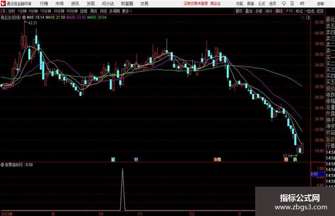Click the MA60: 30.04 indicator label
The image size is (335, 216).
pyautogui.click(x=97, y=17)
